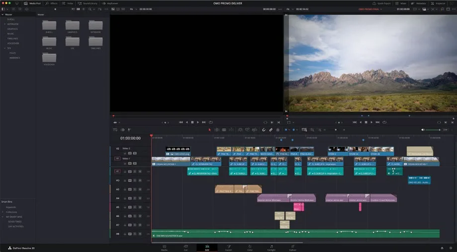Open the Index panel

pyautogui.click(x=68, y=3)
